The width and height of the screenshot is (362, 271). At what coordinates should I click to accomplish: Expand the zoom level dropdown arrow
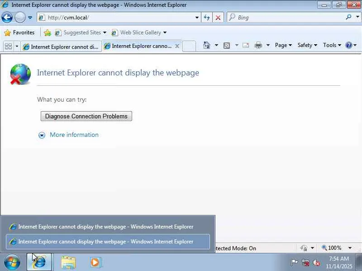point(350,248)
